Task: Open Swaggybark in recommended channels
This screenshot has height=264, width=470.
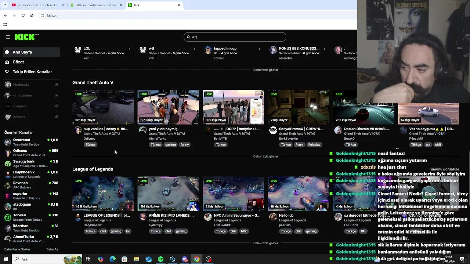Action: tap(31, 164)
